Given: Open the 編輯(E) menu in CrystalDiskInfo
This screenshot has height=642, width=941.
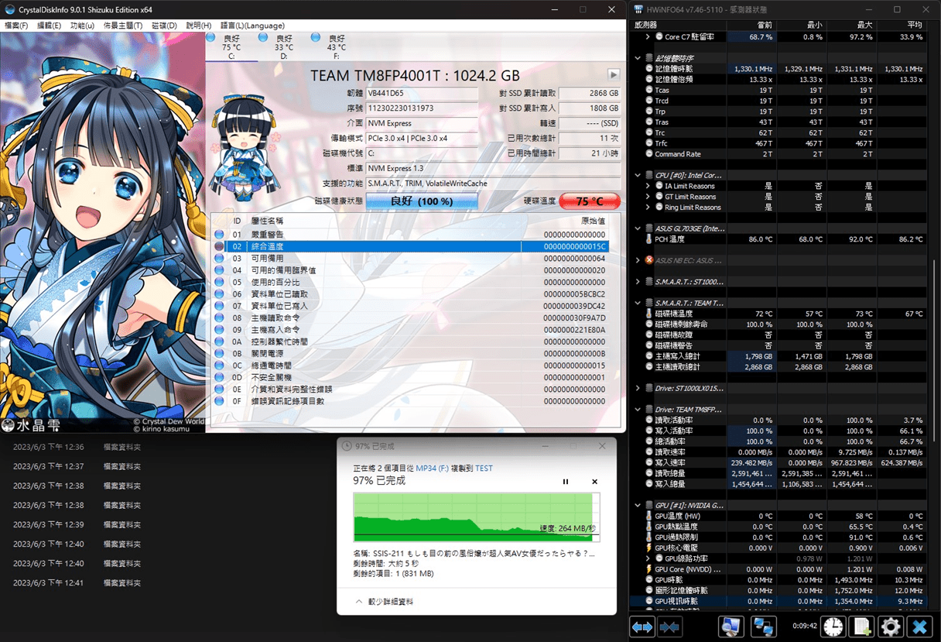Looking at the screenshot, I should (49, 26).
